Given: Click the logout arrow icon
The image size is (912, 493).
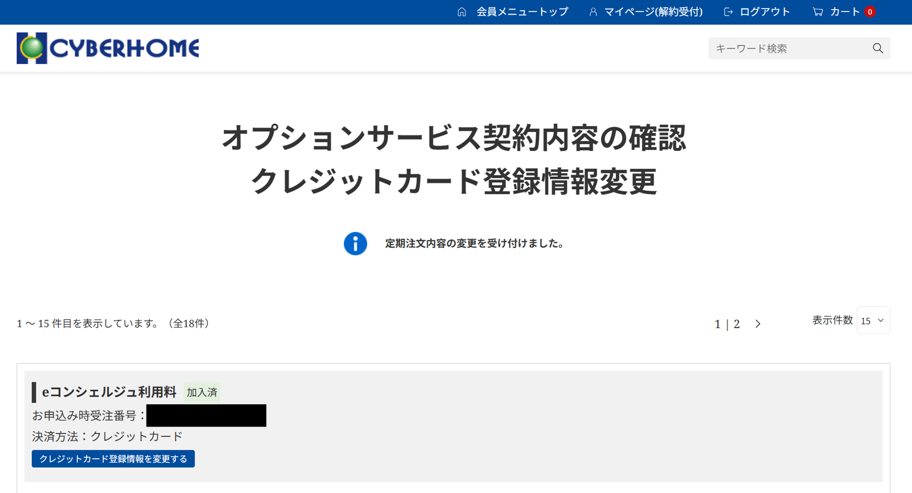Looking at the screenshot, I should click(728, 12).
